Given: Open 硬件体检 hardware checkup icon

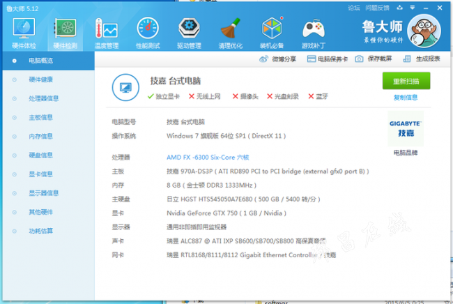Looking at the screenshot, I should [x=24, y=33].
